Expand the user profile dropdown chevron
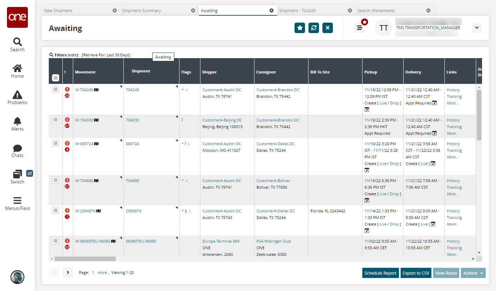 pyautogui.click(x=476, y=28)
